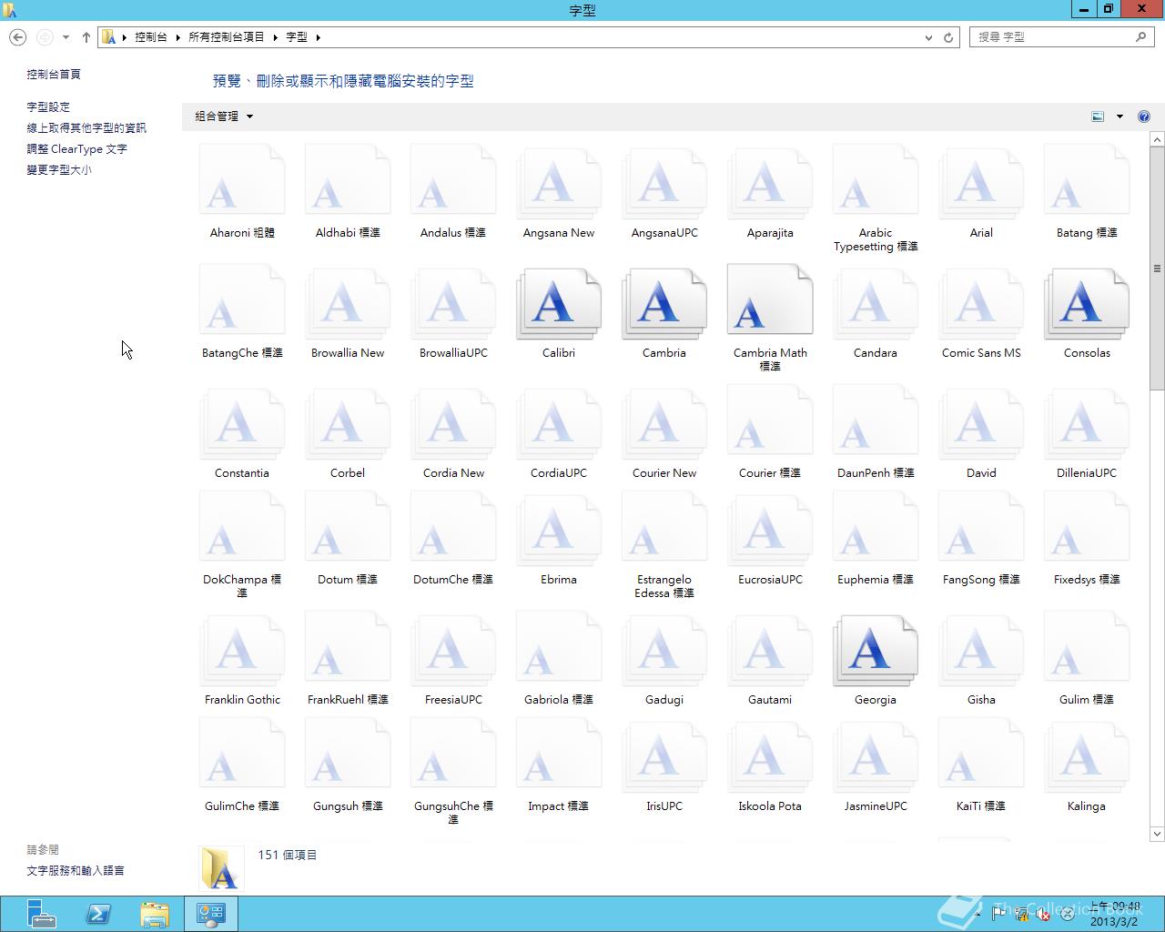Open the 控制台首頁 link
Viewport: 1165px width, 932px height.
54,75
